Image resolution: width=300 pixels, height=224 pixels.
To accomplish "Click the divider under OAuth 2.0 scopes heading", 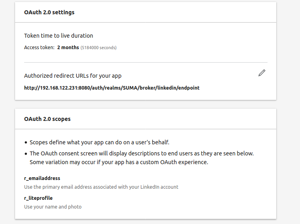I will [x=145, y=129].
